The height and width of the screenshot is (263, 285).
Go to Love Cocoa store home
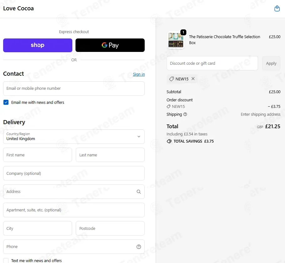click(18, 8)
